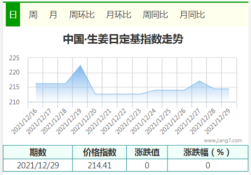Image resolution: width=251 pixels, height=175 pixels.
Task: Click the 2021/12/16 x-axis date label
Action: pos(24,121)
